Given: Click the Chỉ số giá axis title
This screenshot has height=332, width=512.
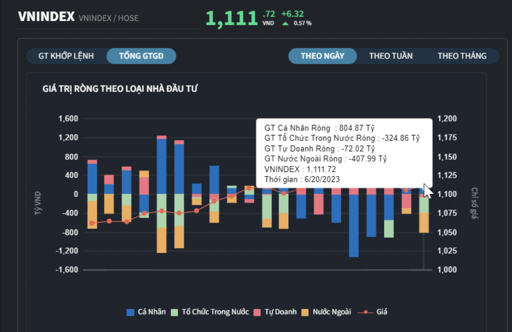Looking at the screenshot, I should coord(474,203).
